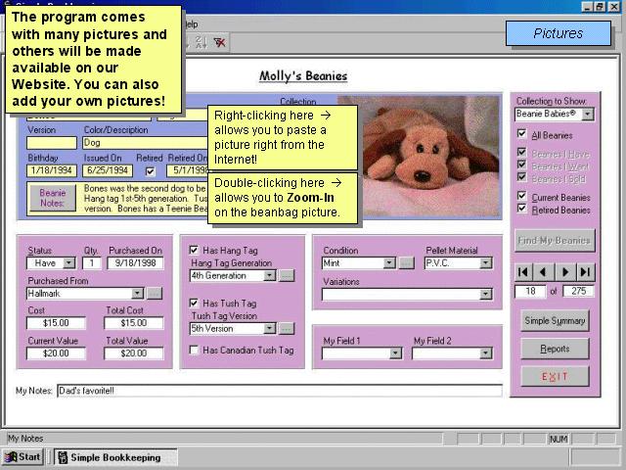Open the Collection to Show dropdown
The height and width of the screenshot is (470, 626).
click(x=587, y=115)
